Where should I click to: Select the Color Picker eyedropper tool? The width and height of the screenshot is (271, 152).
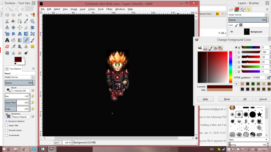(26, 21)
